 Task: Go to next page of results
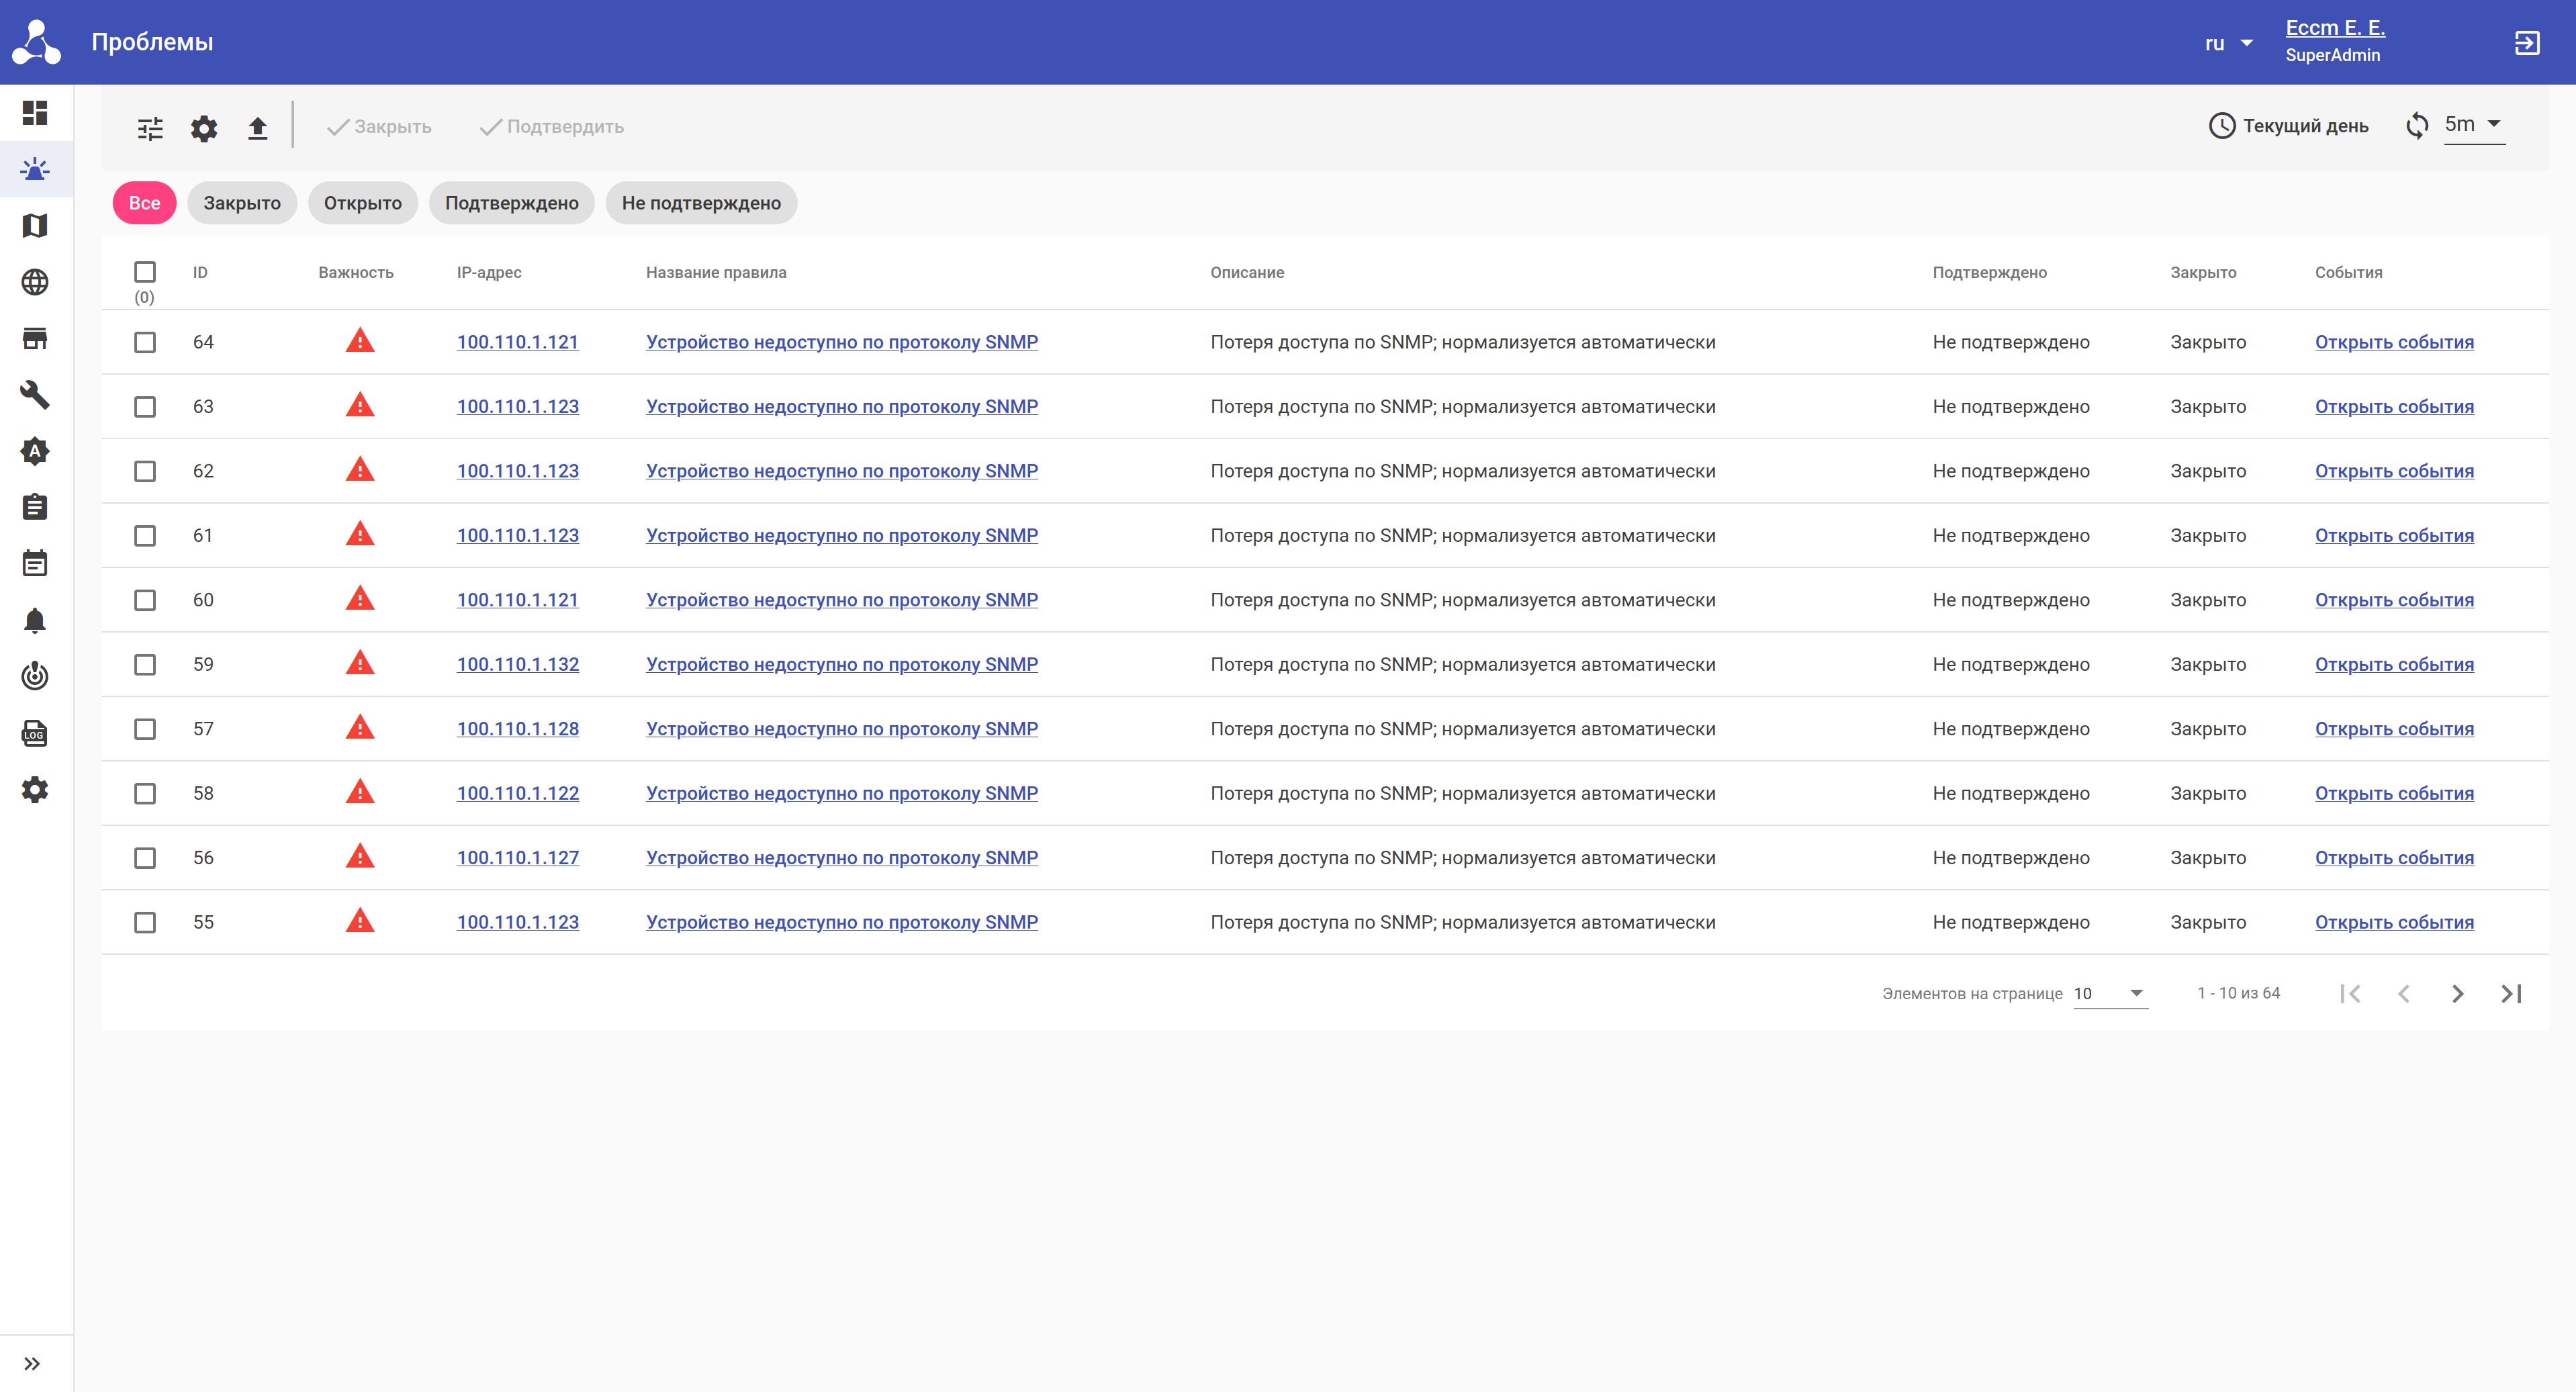(2457, 993)
